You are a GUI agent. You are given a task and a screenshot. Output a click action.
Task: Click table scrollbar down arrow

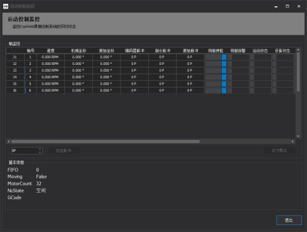click(x=298, y=136)
